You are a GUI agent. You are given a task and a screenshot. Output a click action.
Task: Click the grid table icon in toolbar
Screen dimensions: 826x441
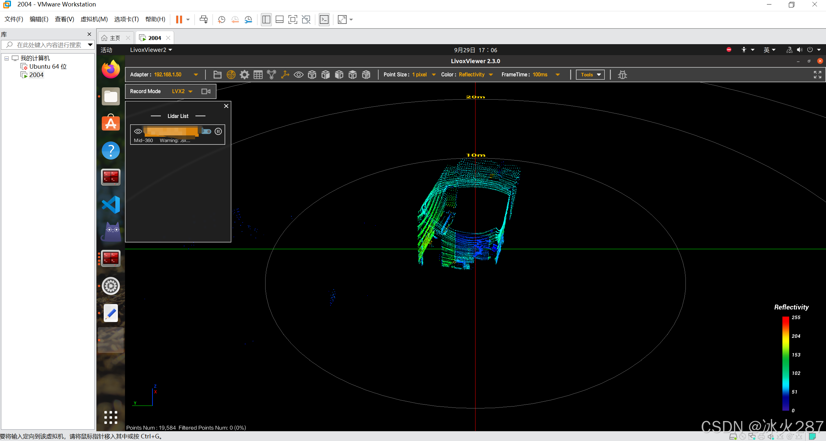click(x=258, y=75)
